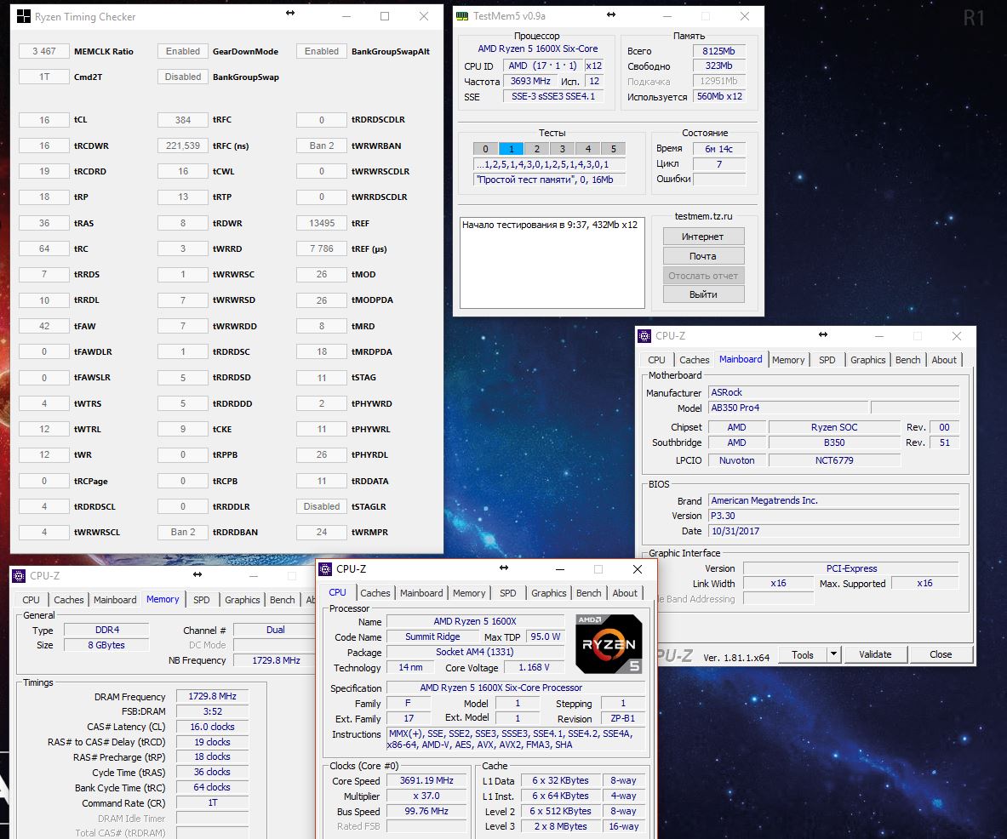Open About tab in Mainboard CPU-Z window
Screen dimensions: 1007x839
click(x=943, y=360)
